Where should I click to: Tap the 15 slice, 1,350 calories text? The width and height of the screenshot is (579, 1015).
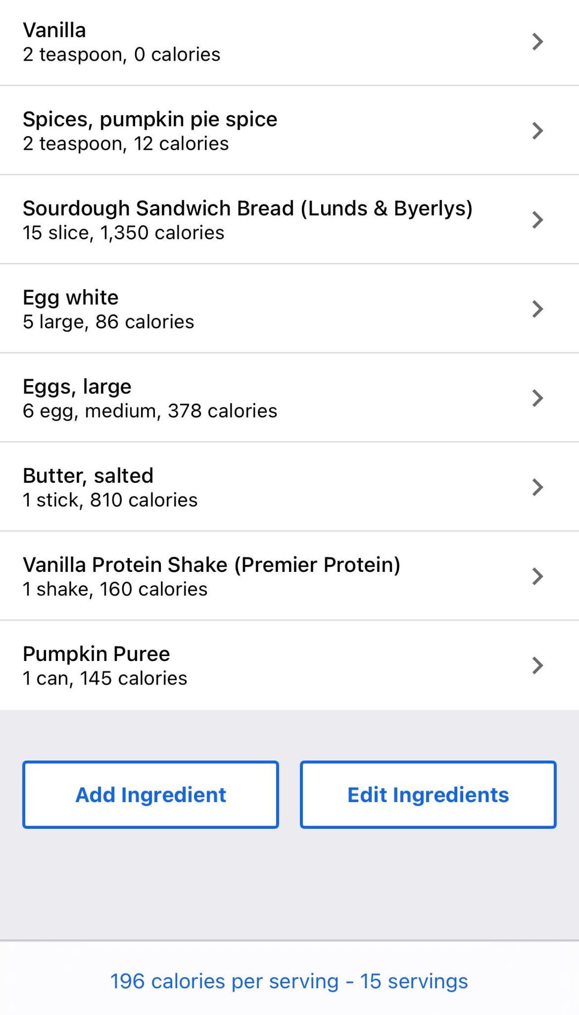pyautogui.click(x=123, y=233)
